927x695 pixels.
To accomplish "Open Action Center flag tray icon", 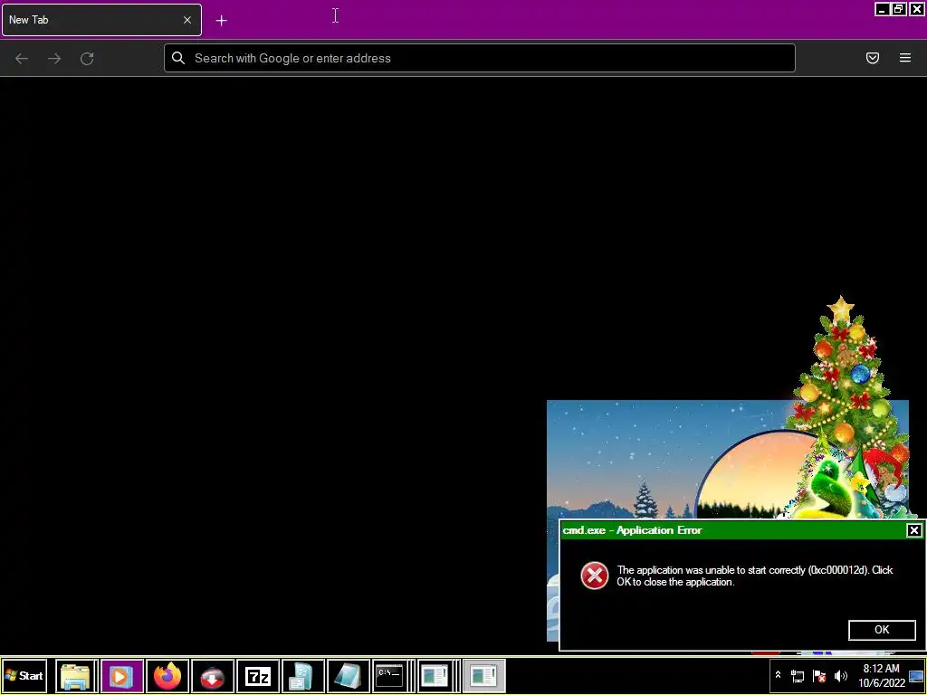I will (819, 676).
